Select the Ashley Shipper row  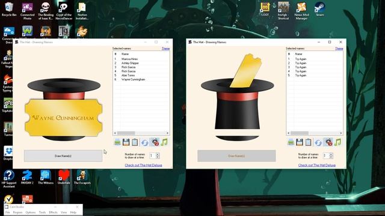tap(141, 63)
